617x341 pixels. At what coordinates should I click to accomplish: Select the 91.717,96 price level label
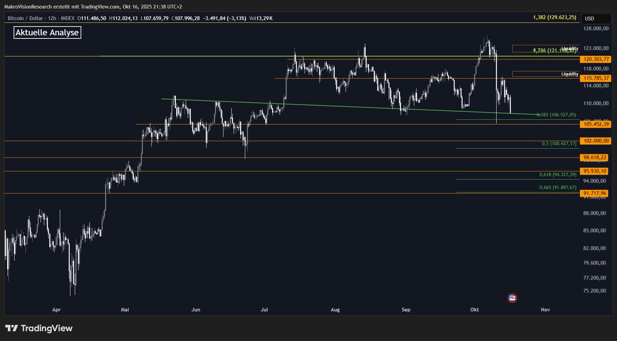tap(595, 193)
